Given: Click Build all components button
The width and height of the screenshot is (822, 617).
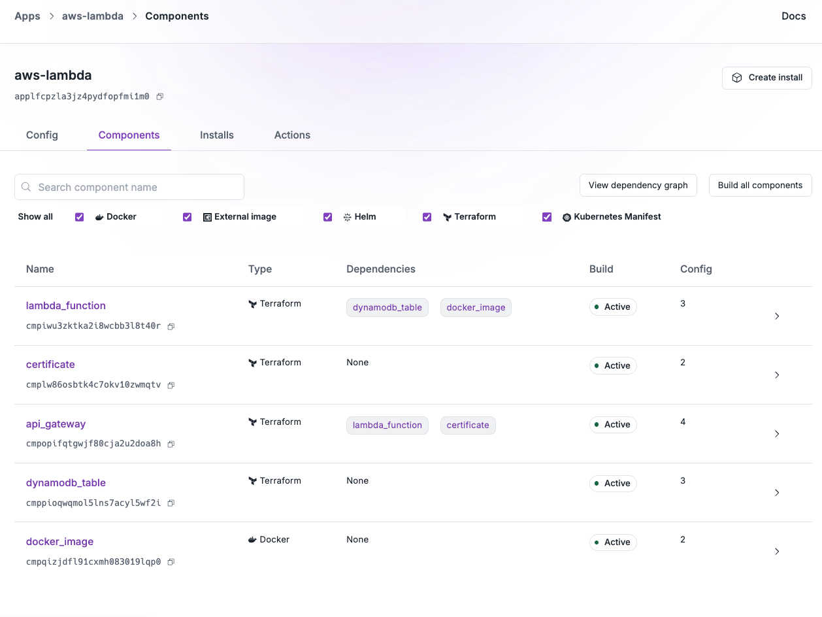Looking at the screenshot, I should coord(761,185).
